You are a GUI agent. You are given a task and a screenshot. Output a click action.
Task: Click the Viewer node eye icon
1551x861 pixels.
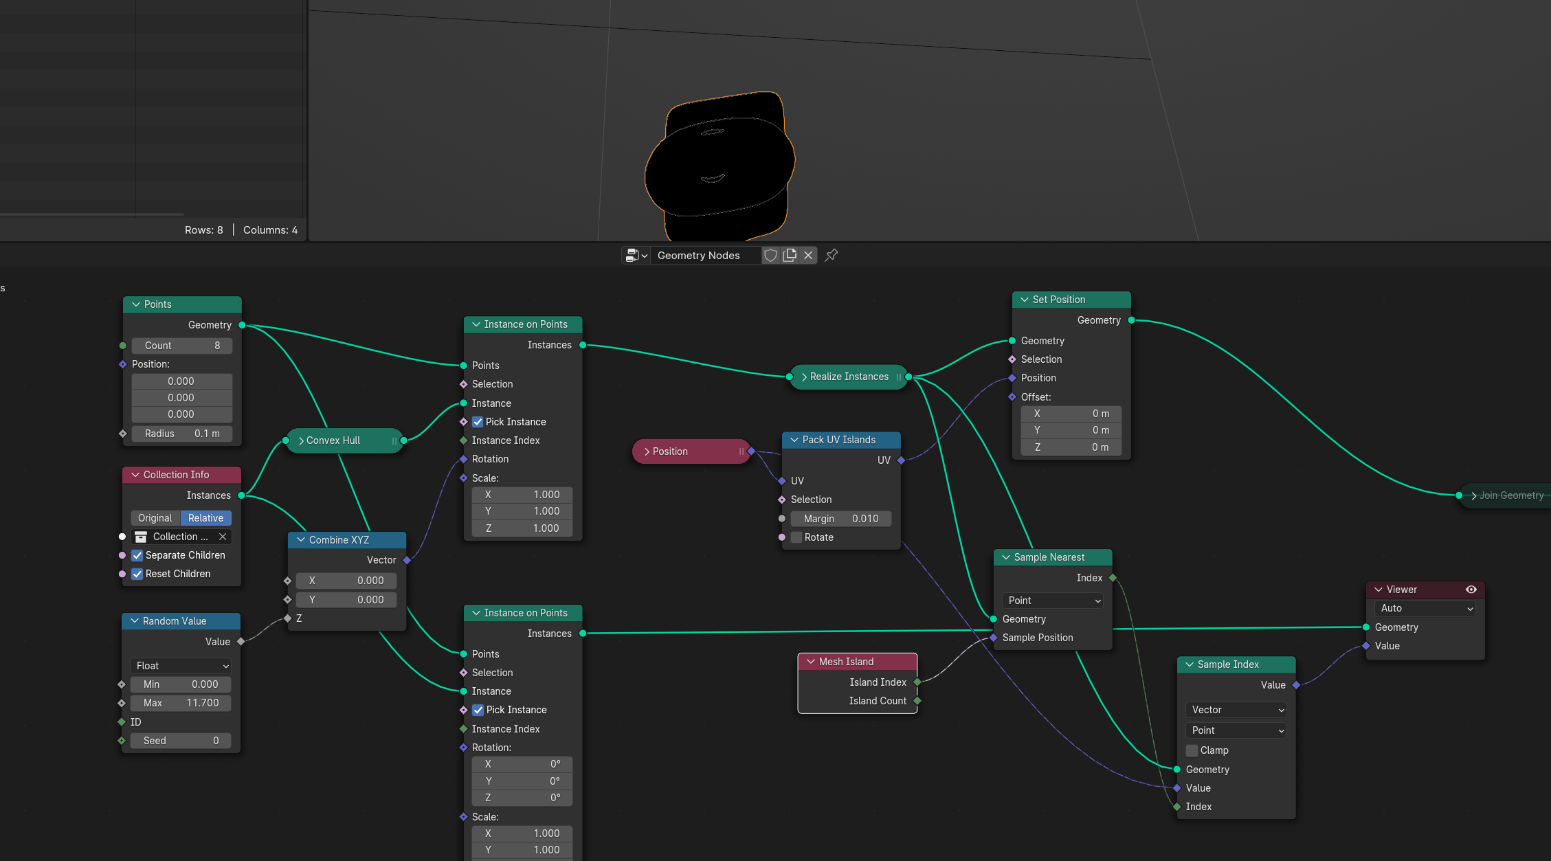(1471, 590)
